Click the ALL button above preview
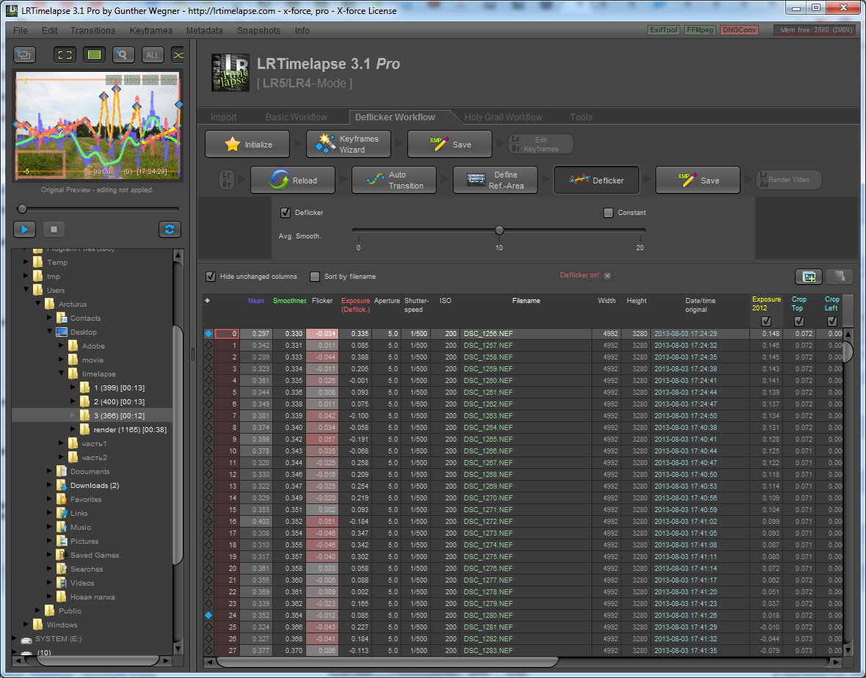Screen dimensions: 866x678 tap(152, 55)
